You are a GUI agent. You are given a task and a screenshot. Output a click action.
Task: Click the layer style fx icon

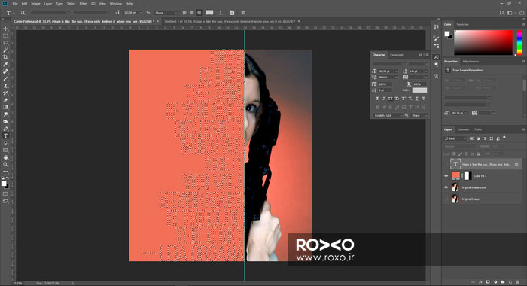[480, 282]
